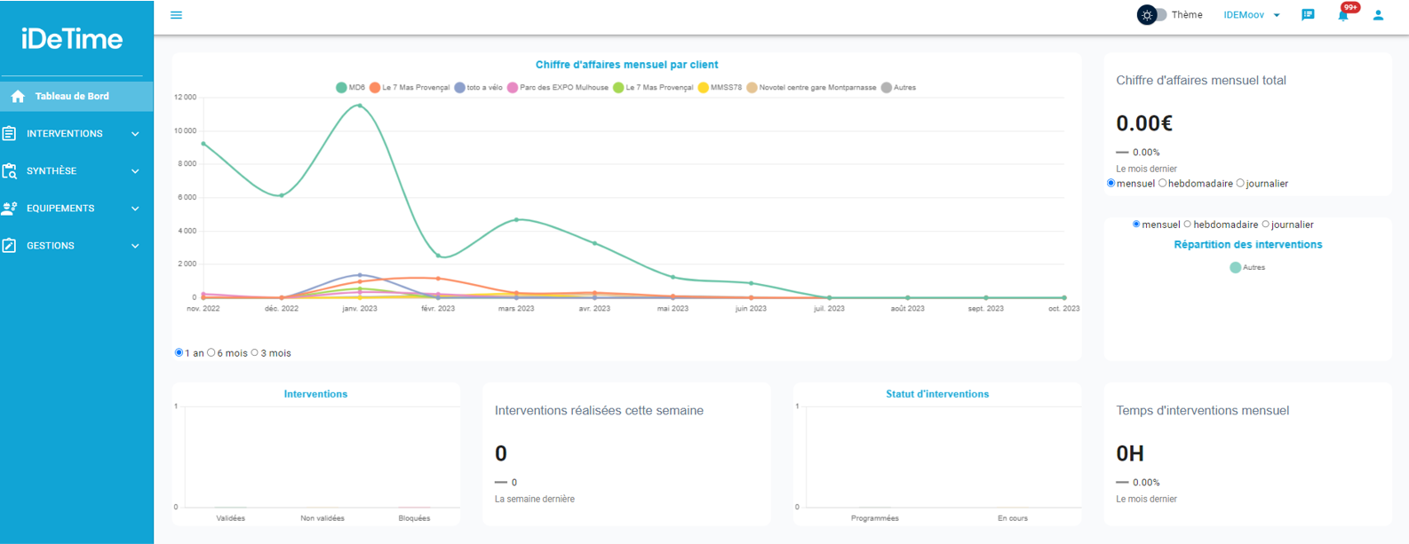The image size is (1409, 544).
Task: Toggle Parc des EXPO Mulhouse legend
Action: tap(558, 88)
